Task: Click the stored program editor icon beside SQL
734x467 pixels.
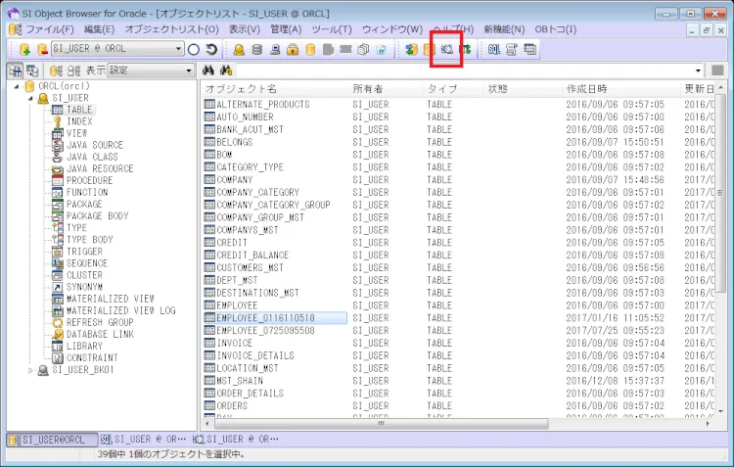Action: coord(512,49)
